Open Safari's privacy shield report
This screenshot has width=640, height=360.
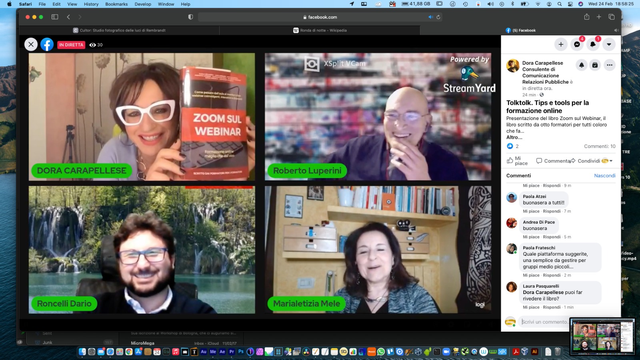point(190,17)
